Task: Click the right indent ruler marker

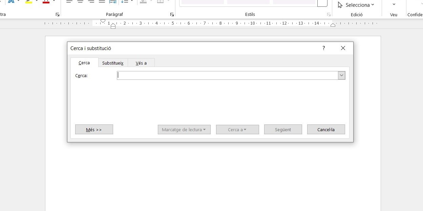Action: coord(333,25)
